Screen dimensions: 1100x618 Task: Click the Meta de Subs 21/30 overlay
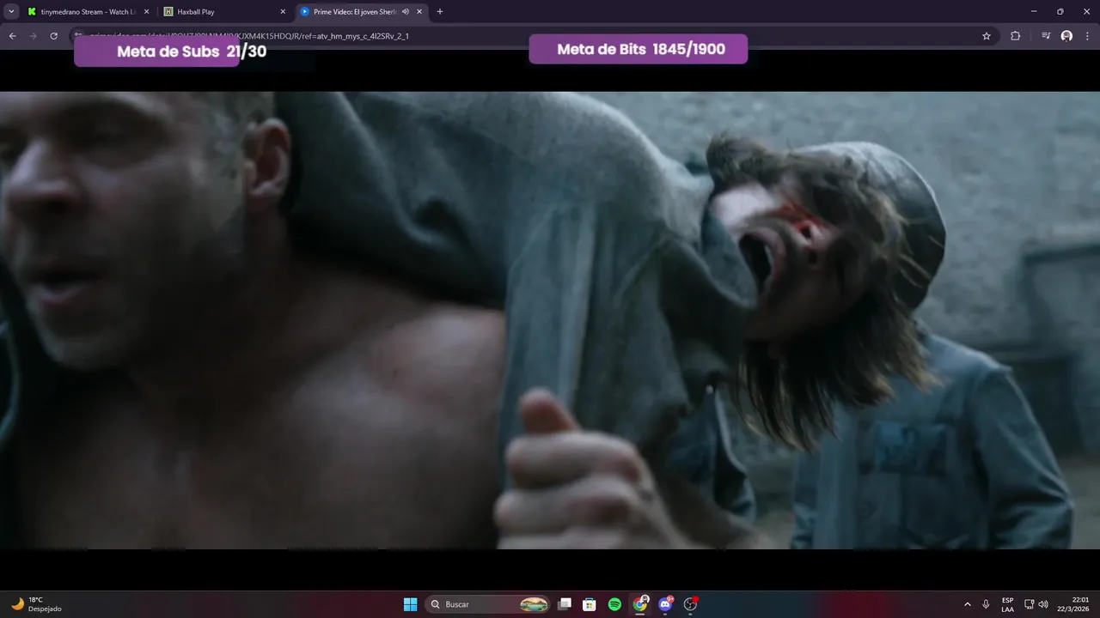pyautogui.click(x=170, y=51)
